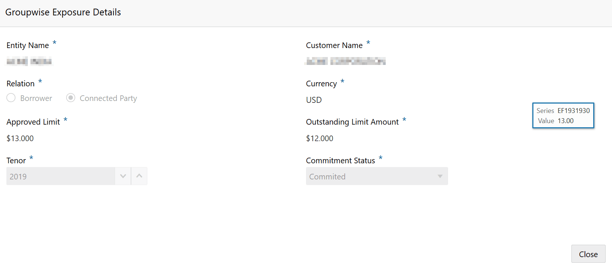This screenshot has height=271, width=612.
Task: Click the blurred Customer Name value
Action: tap(345, 61)
